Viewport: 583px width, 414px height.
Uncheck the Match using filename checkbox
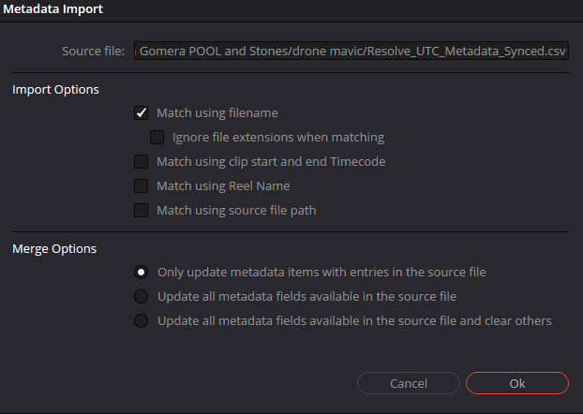tap(142, 113)
